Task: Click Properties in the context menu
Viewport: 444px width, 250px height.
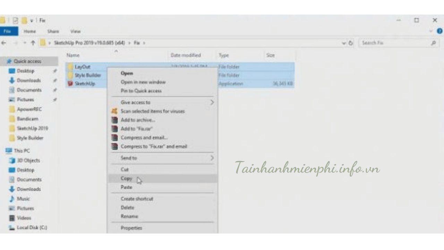Action: tap(131, 228)
